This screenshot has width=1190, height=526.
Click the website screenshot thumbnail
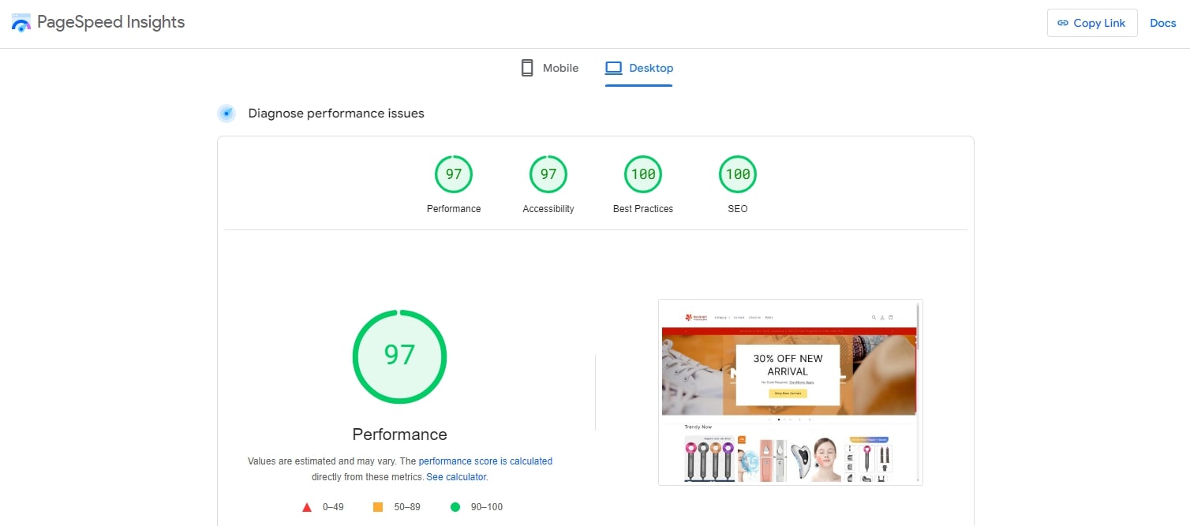coord(791,392)
